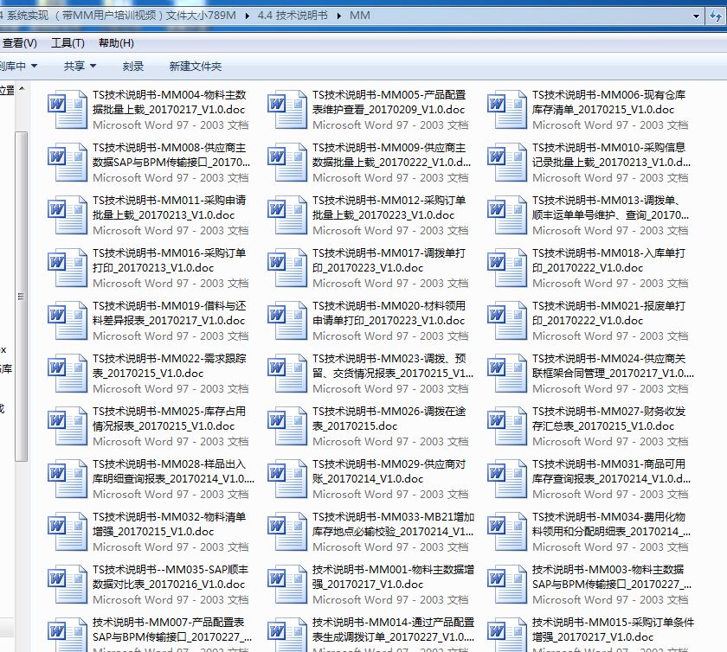Select the Word icon for MM008 供应商主数据

point(68,163)
